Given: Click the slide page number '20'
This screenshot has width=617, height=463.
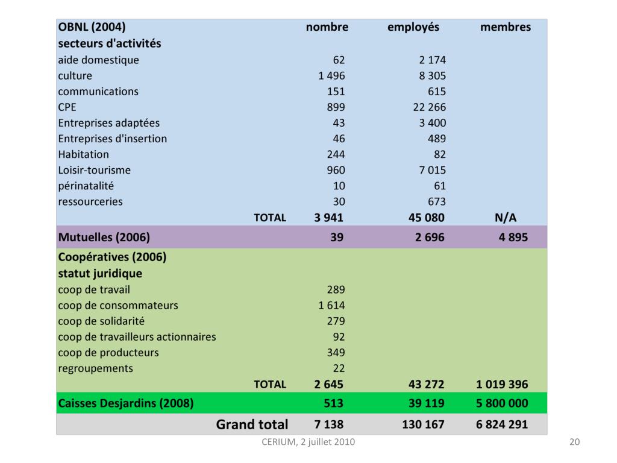Looking at the screenshot, I should click(574, 442).
